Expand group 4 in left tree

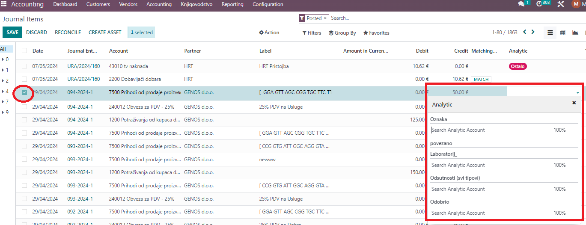point(5,91)
